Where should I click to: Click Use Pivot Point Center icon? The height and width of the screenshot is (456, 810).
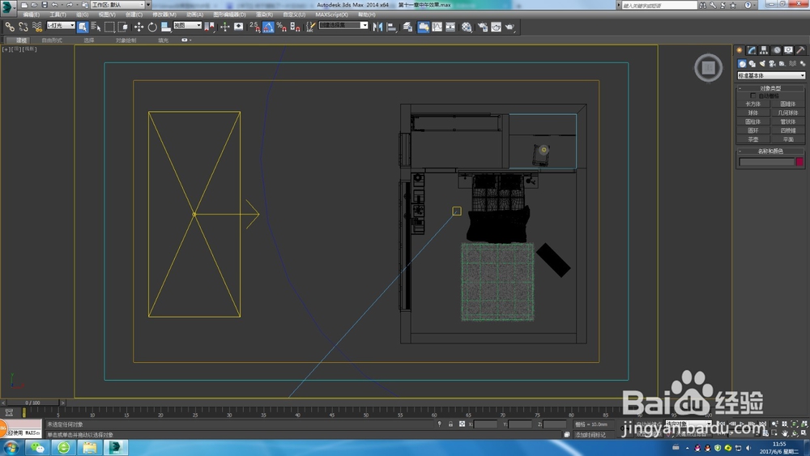(x=209, y=27)
